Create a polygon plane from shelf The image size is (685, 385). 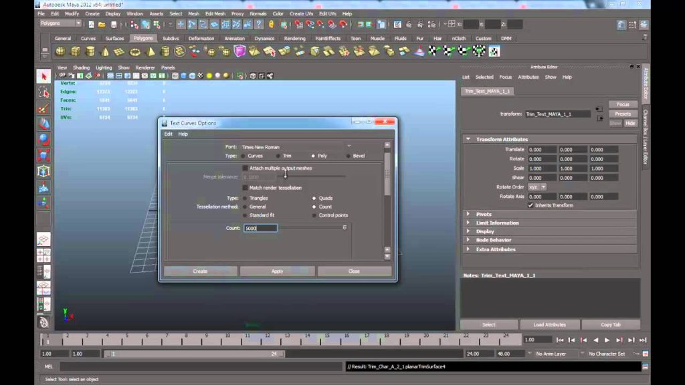(x=119, y=51)
